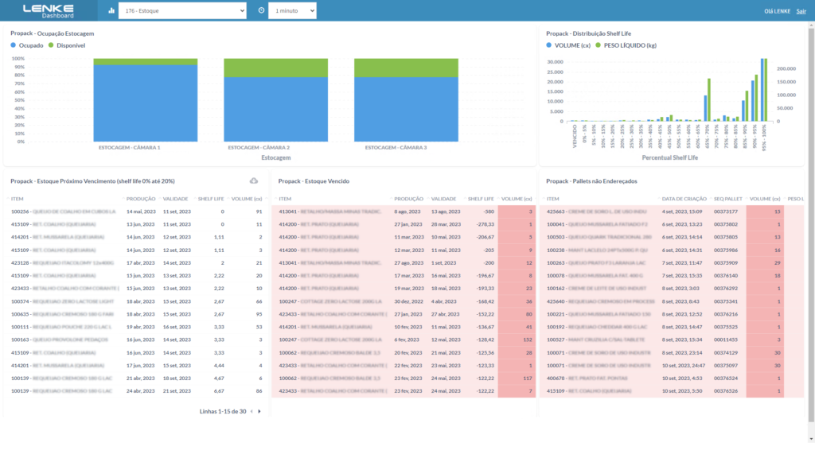Click the LENKE Dashboard logo
The width and height of the screenshot is (815, 458).
[x=49, y=11]
